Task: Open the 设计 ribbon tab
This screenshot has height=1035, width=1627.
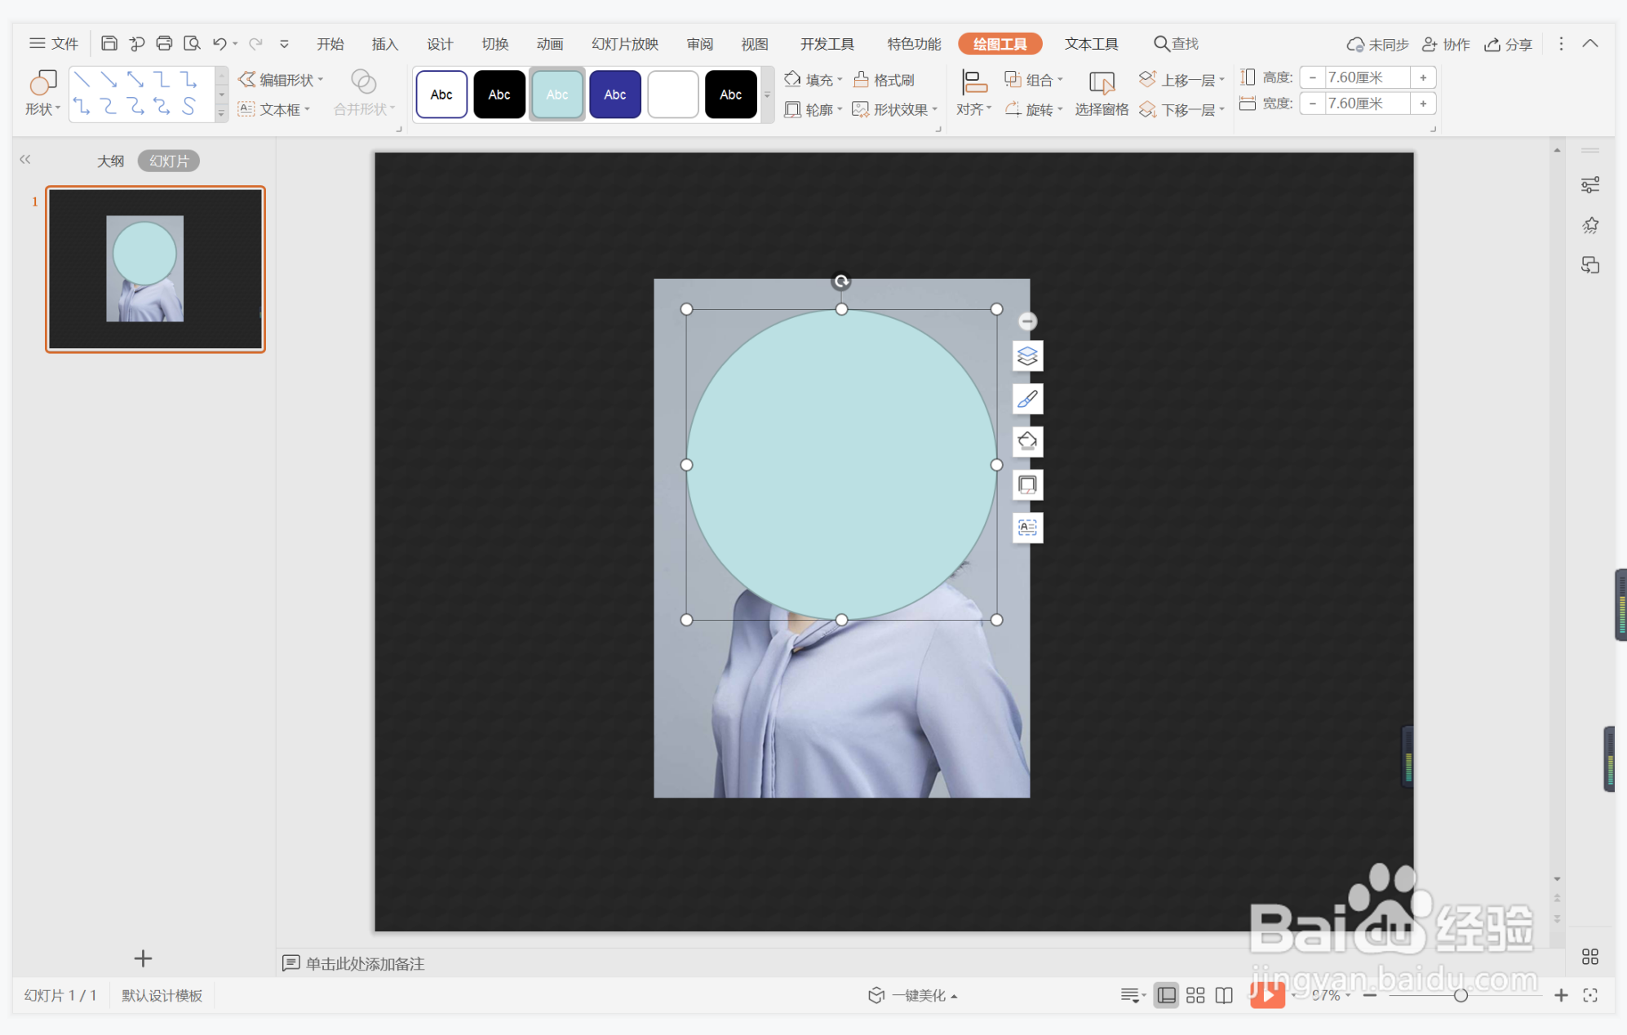Action: (x=440, y=44)
